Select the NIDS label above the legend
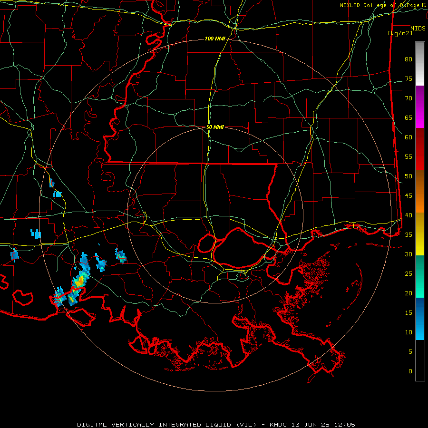Viewport: 428px width, 428px height. (x=418, y=29)
